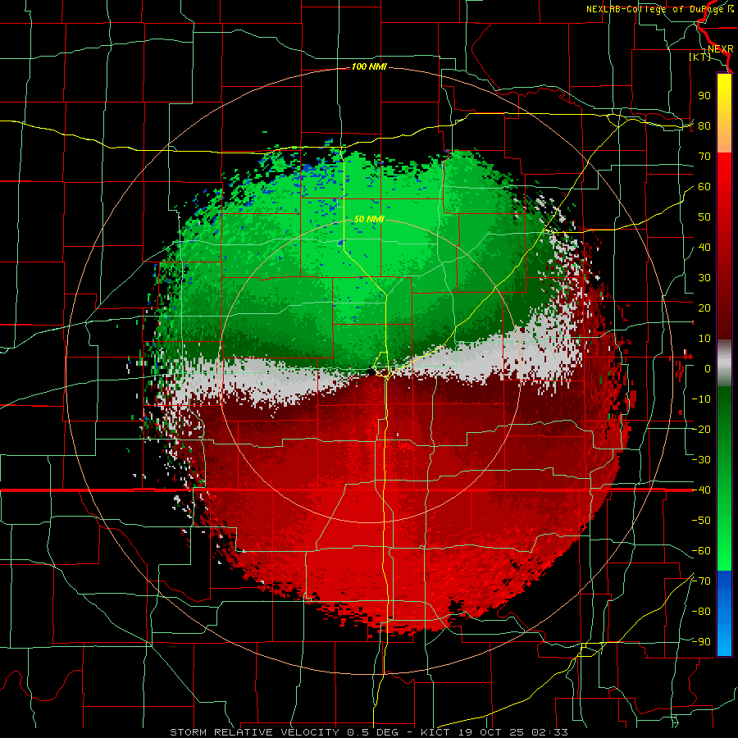Click the 80 value on the velocity scale
Image resolution: width=738 pixels, height=738 pixels.
[x=704, y=126]
